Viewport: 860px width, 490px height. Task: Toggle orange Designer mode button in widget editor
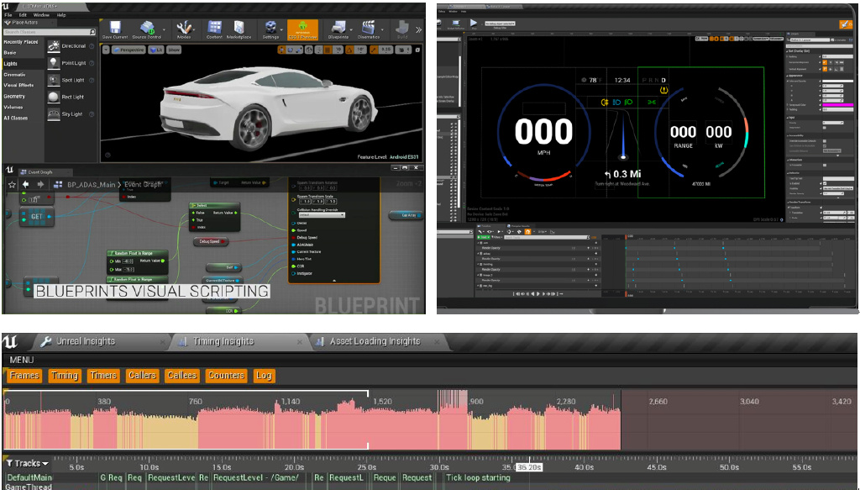click(x=845, y=24)
